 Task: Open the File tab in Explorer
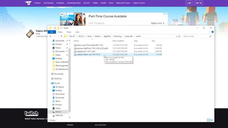click(52, 32)
